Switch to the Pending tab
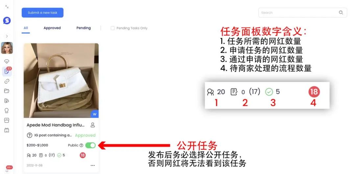The image size is (355, 174). point(83,28)
